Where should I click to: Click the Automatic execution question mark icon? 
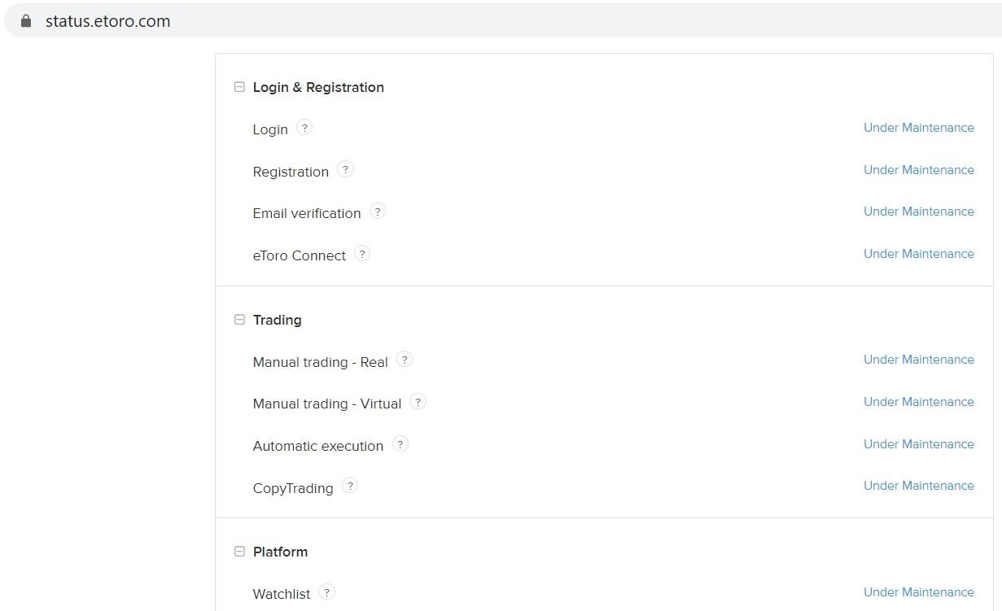click(x=400, y=444)
